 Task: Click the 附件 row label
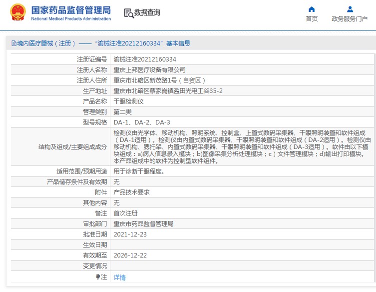[x=101, y=192]
